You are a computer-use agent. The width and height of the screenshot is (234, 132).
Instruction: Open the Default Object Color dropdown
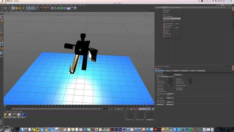tap(170, 94)
